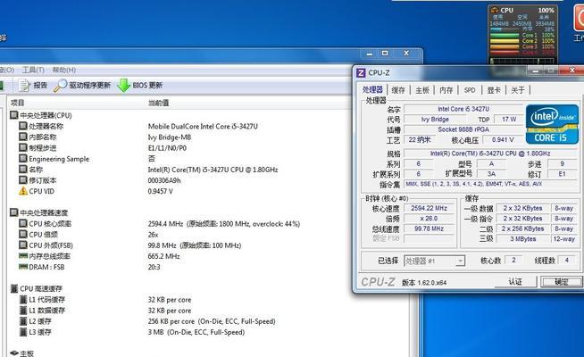Click the icon beside Engineering Sample row
584x357 pixels.
coord(23,158)
